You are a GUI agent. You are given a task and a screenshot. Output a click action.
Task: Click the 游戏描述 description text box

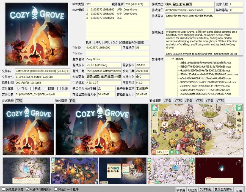(x=204, y=42)
